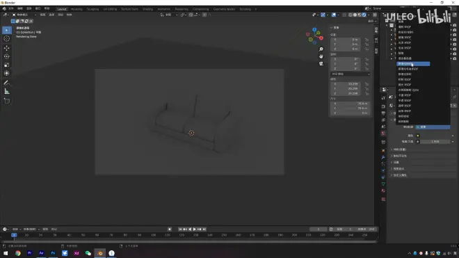This screenshot has height=258, width=459.
Task: Select the Annotate pencil tool
Action: pos(7,83)
